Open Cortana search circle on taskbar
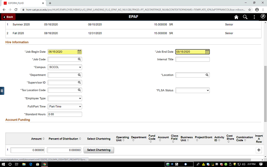 point(10,164)
